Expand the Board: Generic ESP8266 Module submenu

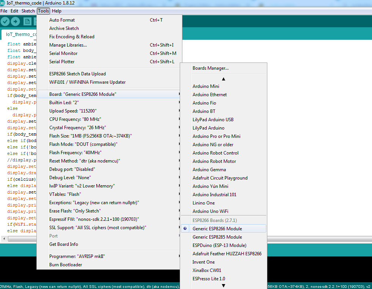pyautogui.click(x=109, y=94)
